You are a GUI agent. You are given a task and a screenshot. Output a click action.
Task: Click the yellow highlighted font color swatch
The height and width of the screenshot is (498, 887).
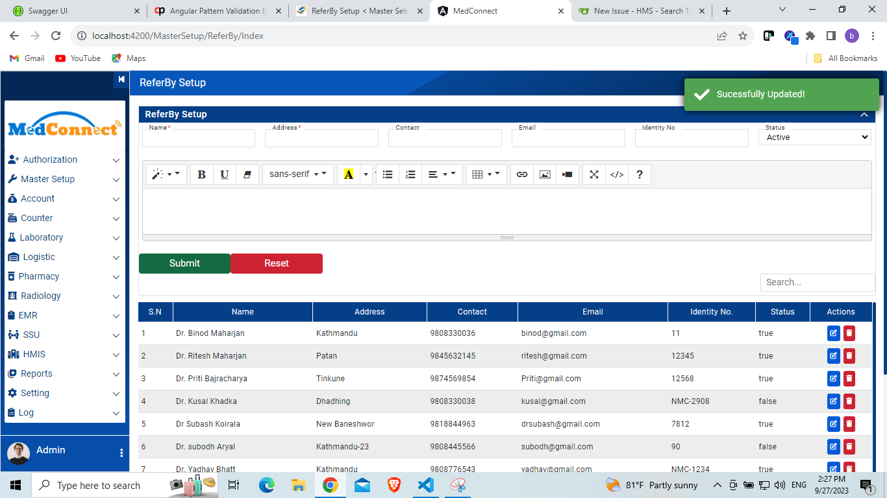tap(349, 174)
